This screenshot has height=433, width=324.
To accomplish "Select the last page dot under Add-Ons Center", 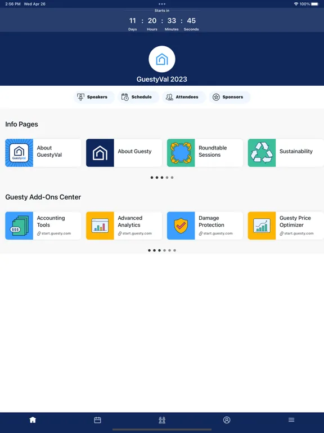I will pos(175,250).
